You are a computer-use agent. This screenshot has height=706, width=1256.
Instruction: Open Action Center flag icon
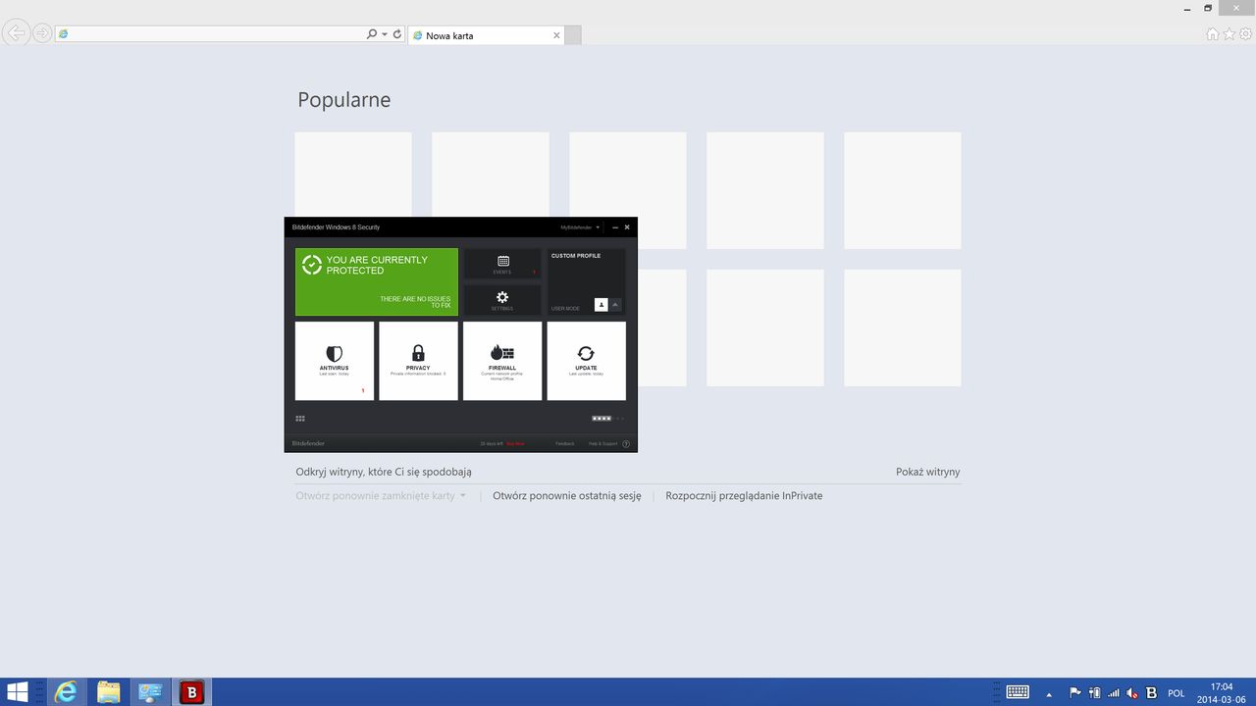pyautogui.click(x=1074, y=692)
